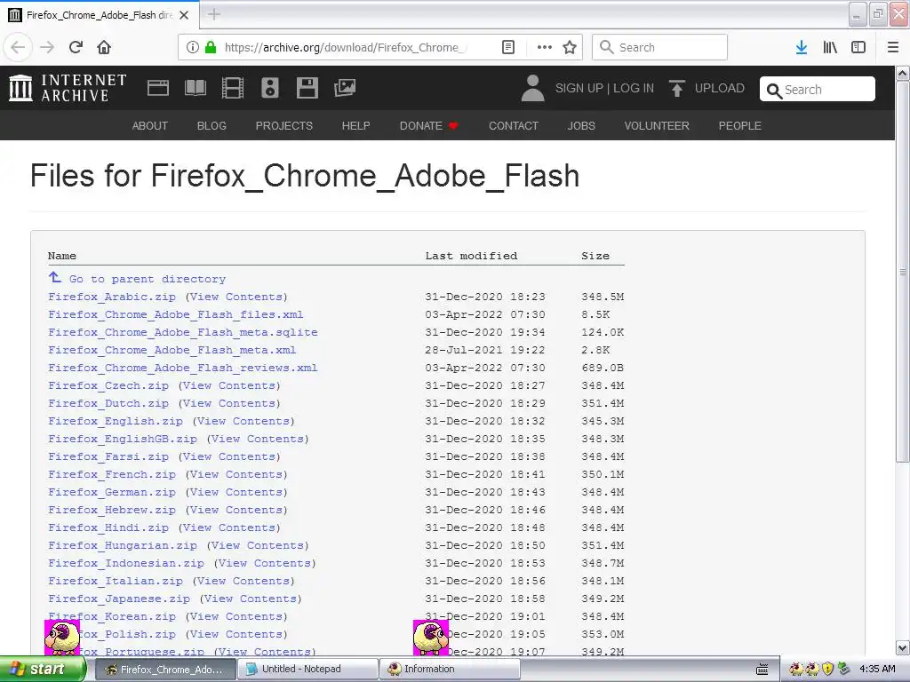This screenshot has width=910, height=682.
Task: Click the user avatar icon
Action: click(x=533, y=88)
